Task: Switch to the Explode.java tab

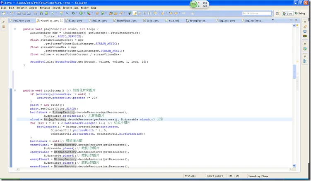Action: pos(227,21)
